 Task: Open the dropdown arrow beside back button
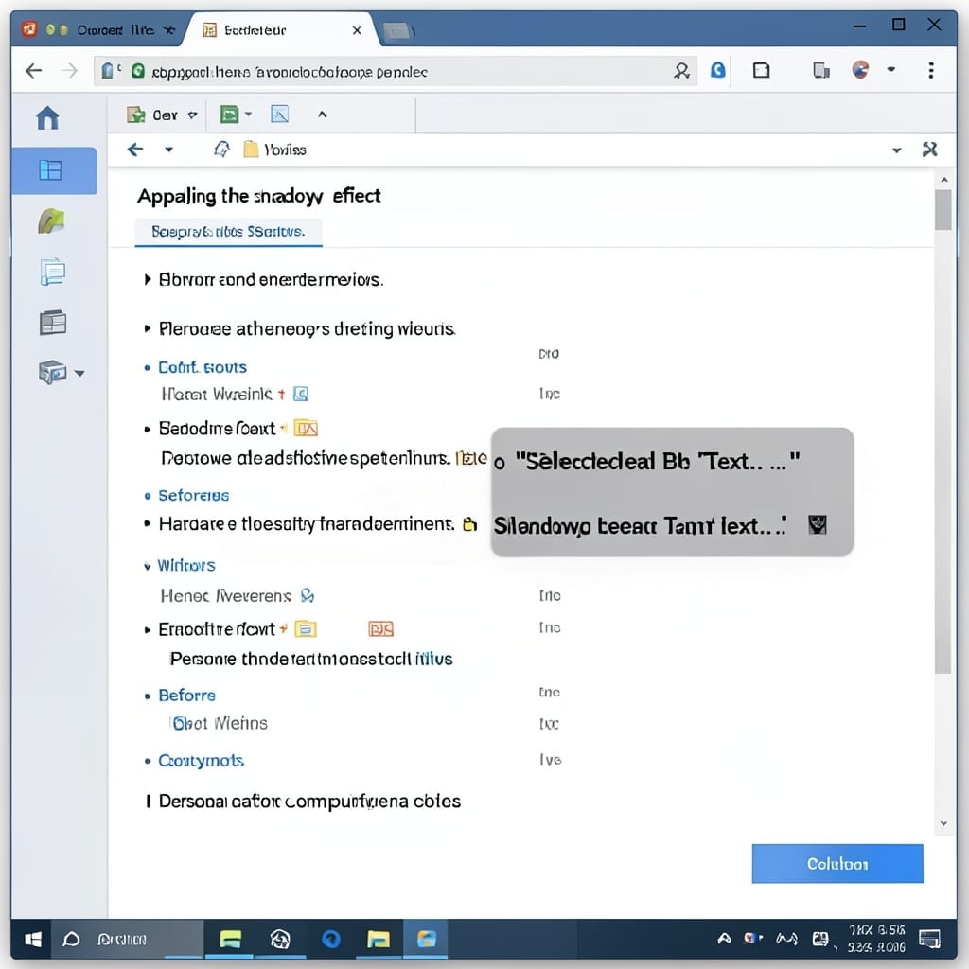coord(168,150)
